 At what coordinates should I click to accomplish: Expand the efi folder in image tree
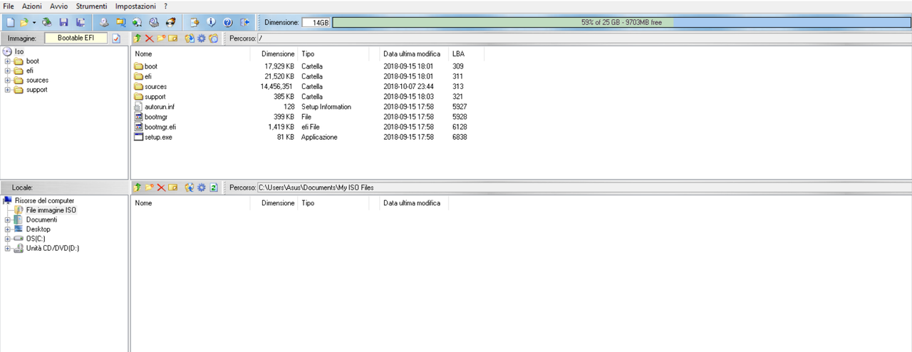tap(8, 71)
